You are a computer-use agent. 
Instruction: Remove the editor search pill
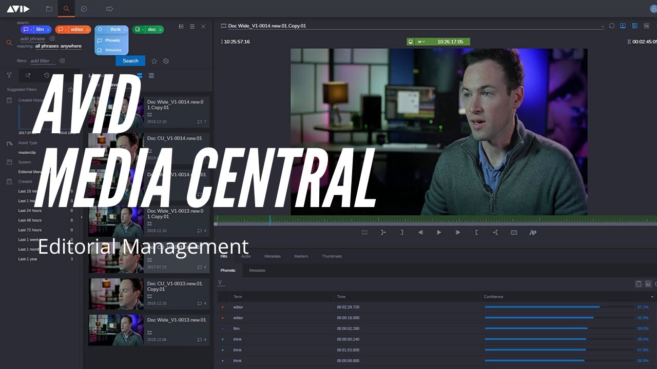click(x=88, y=30)
